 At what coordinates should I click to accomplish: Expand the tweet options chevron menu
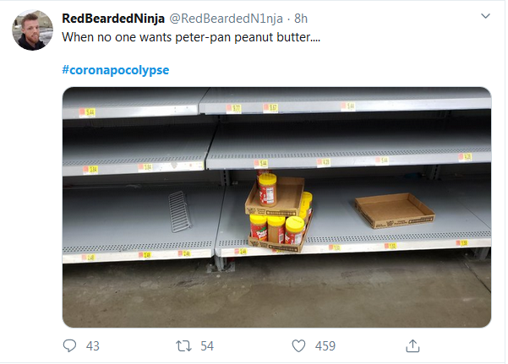pyautogui.click(x=485, y=16)
